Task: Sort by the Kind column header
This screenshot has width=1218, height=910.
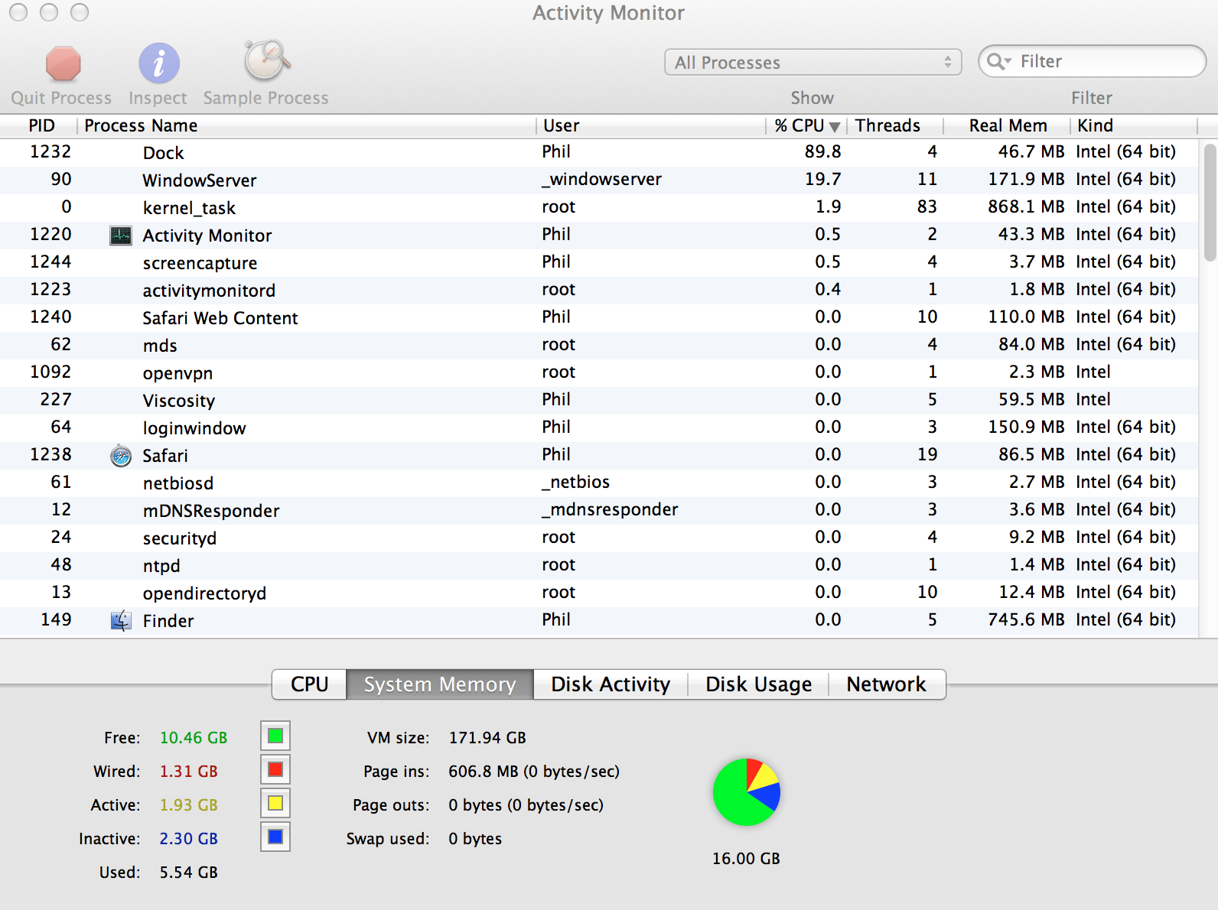Action: point(1134,126)
